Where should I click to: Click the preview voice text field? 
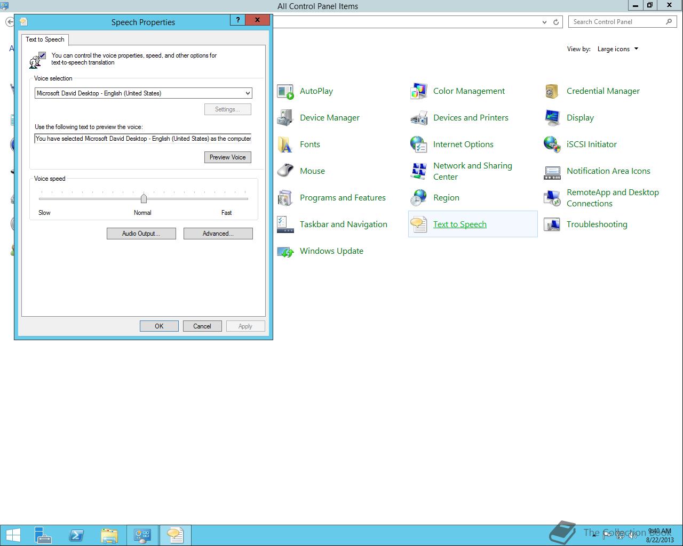[x=143, y=139]
